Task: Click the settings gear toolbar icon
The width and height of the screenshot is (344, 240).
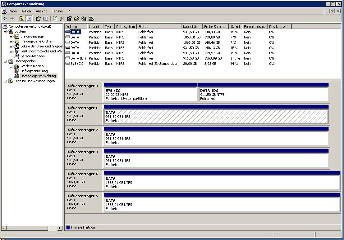Action: pos(91,19)
